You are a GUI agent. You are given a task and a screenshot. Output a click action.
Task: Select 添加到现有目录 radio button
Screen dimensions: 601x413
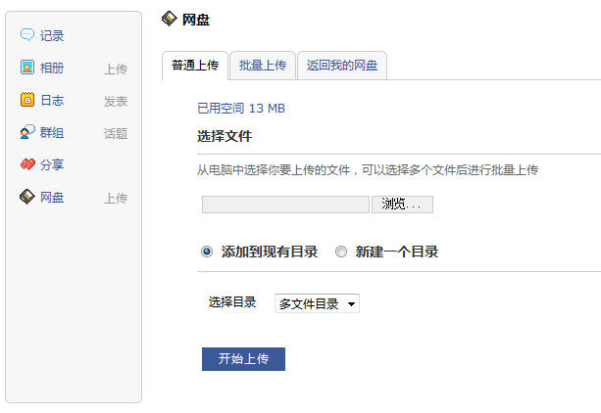coord(207,252)
